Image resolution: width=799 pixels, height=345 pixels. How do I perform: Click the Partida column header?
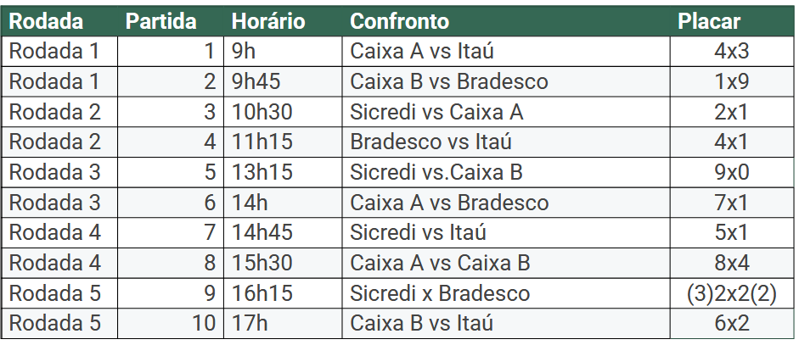click(161, 21)
